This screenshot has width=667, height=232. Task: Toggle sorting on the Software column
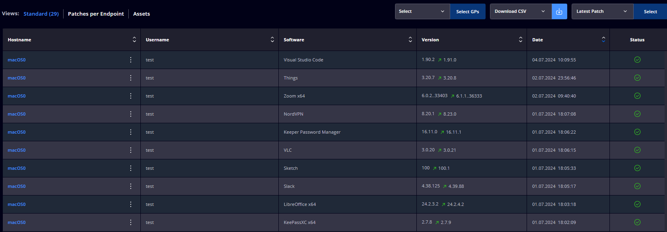410,39
